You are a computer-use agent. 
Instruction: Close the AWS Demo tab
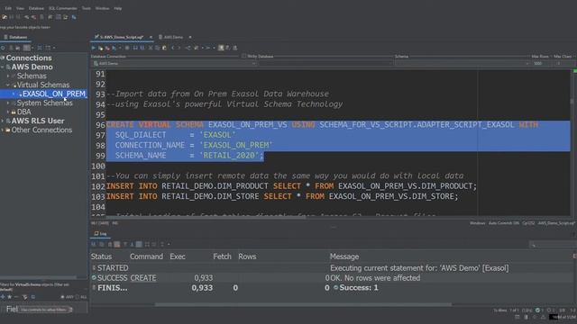[x=190, y=37]
